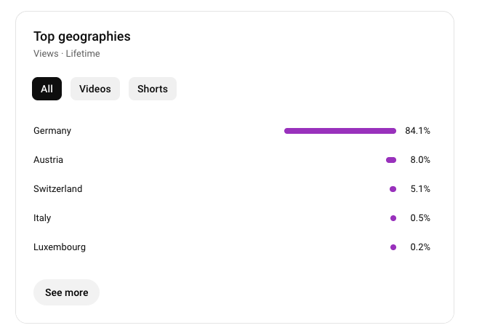
Task: Click the 0.2% value for Luxembourg
Action: (420, 247)
